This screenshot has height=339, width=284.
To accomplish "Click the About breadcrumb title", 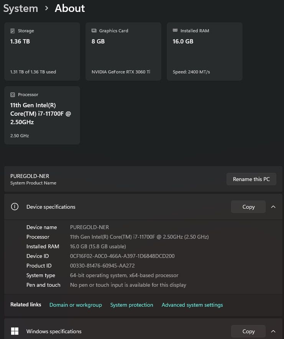I will tap(70, 8).
